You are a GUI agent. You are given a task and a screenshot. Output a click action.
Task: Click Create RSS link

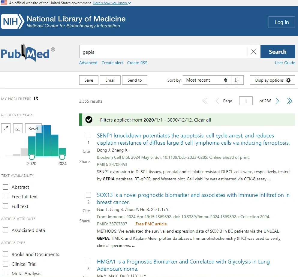point(137,63)
